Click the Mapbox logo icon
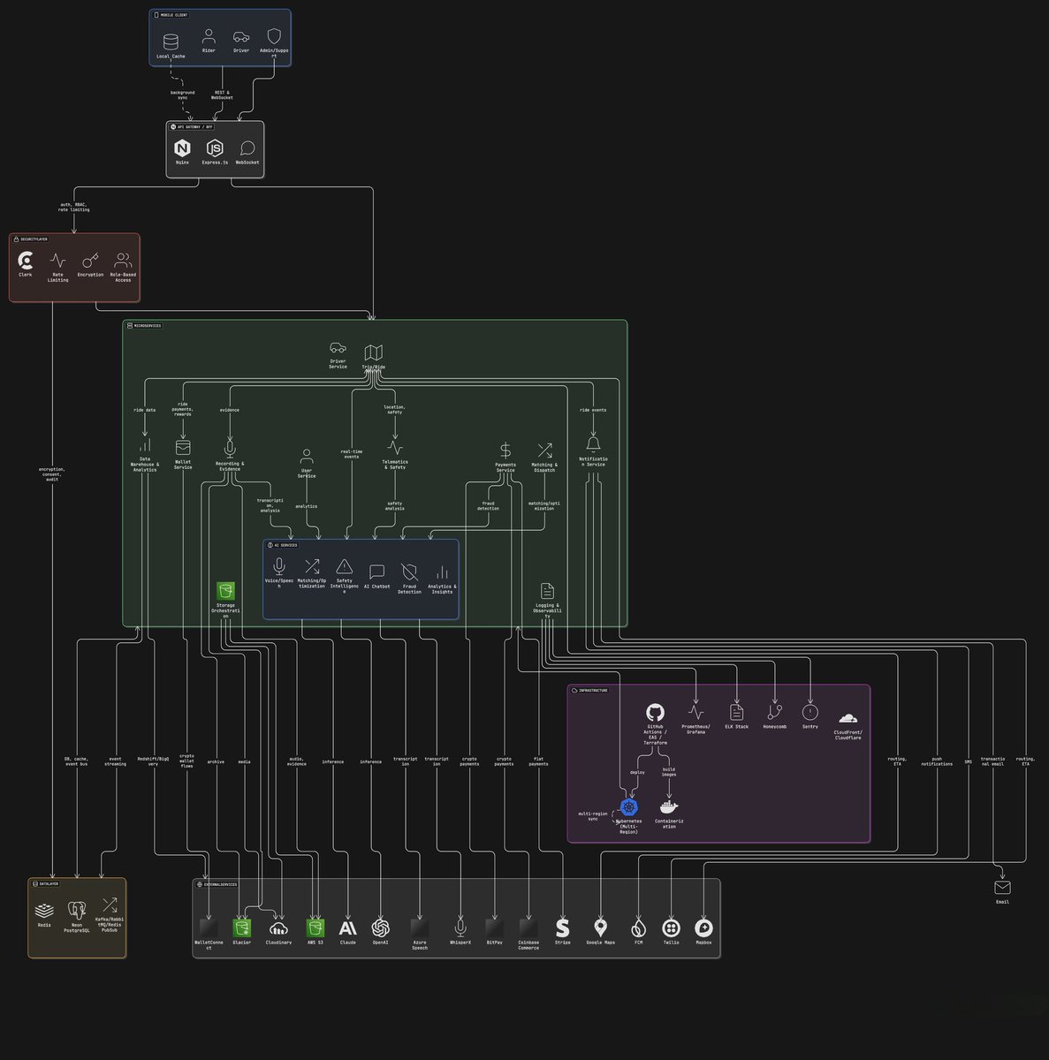 pyautogui.click(x=703, y=927)
